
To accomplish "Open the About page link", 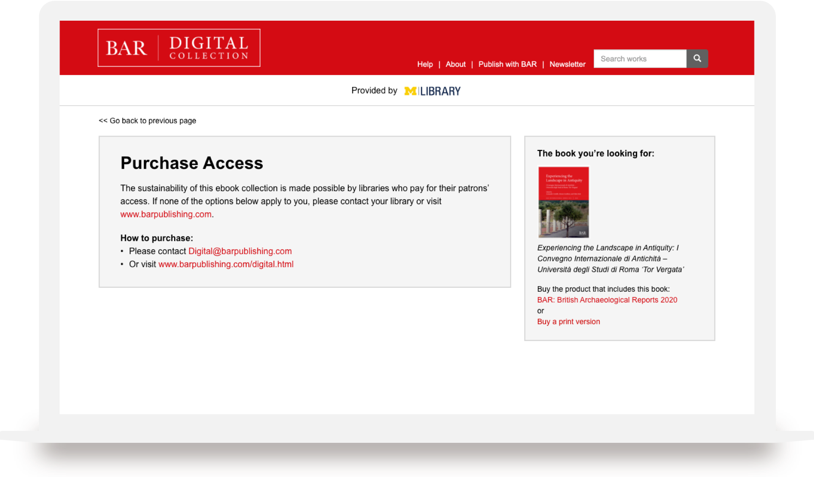I will [455, 64].
